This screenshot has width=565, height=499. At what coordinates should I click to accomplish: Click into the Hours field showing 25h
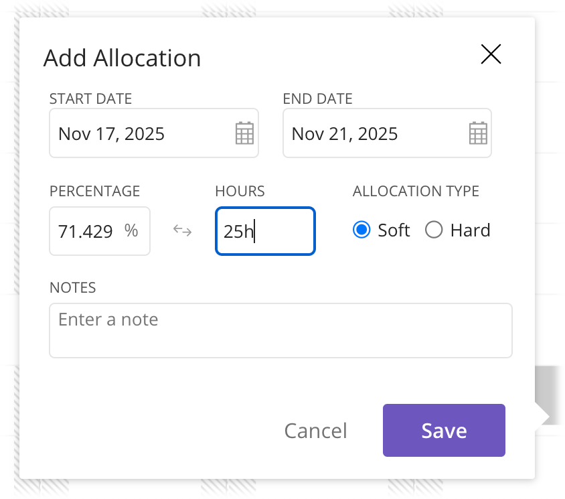(x=265, y=232)
